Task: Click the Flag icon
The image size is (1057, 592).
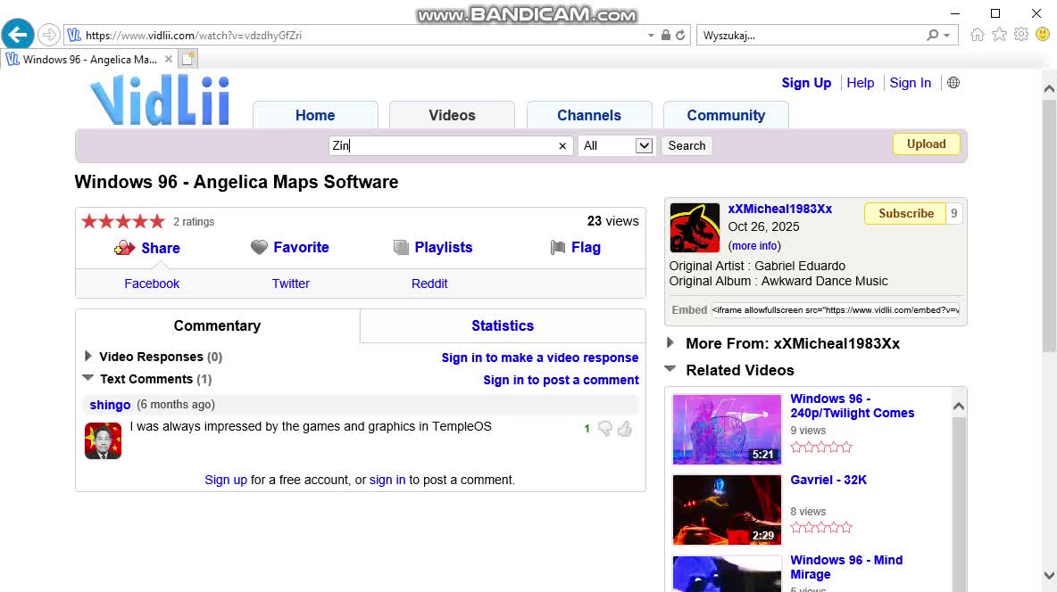Action: [557, 247]
